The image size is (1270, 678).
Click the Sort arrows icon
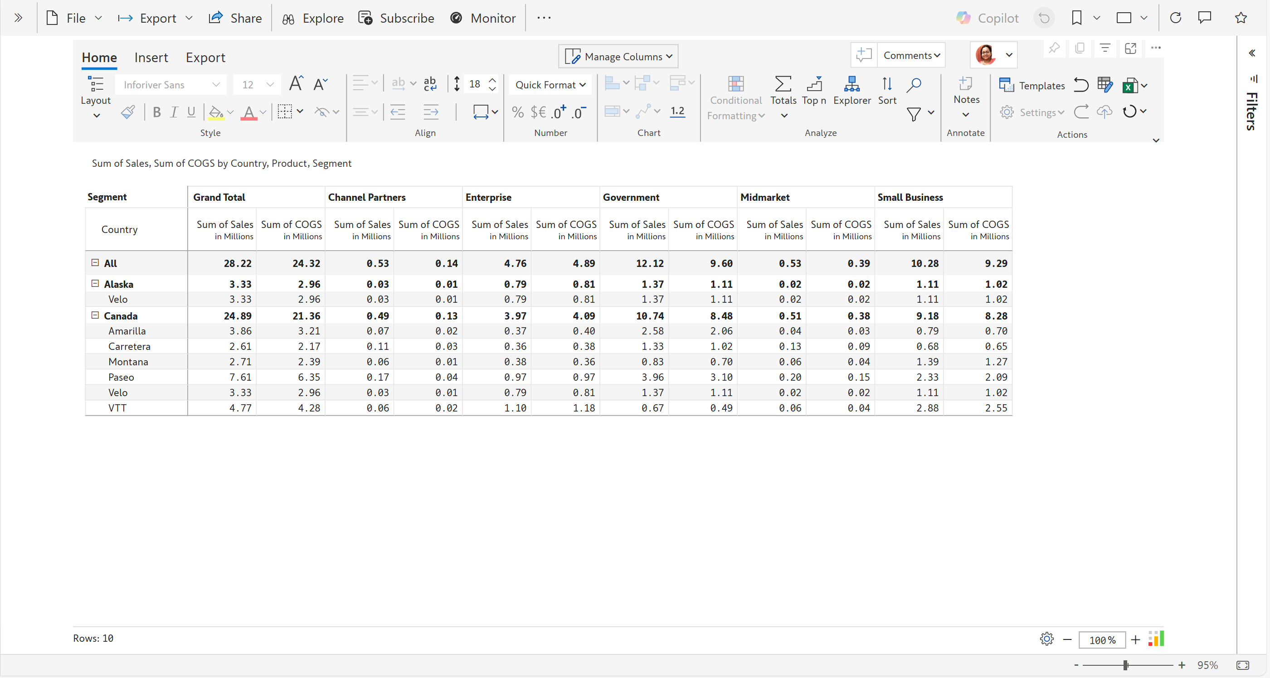(886, 84)
